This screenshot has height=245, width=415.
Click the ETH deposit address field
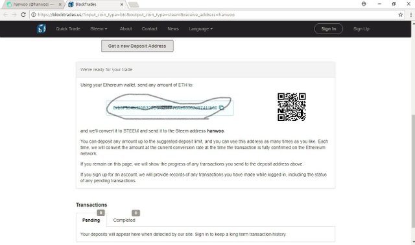pos(170,108)
